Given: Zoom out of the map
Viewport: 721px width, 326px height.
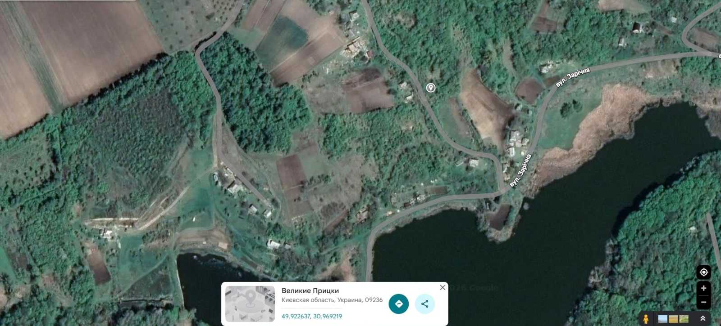Looking at the screenshot, I should [703, 302].
